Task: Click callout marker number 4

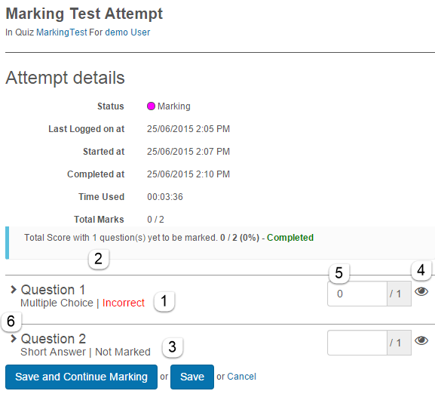Action: (x=421, y=270)
